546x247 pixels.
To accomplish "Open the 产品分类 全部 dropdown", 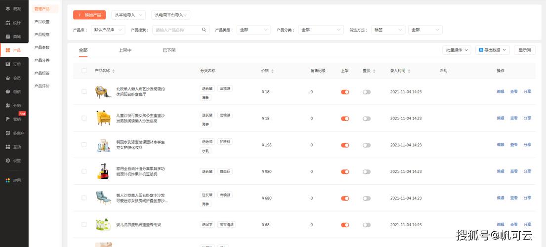I will 321,30.
